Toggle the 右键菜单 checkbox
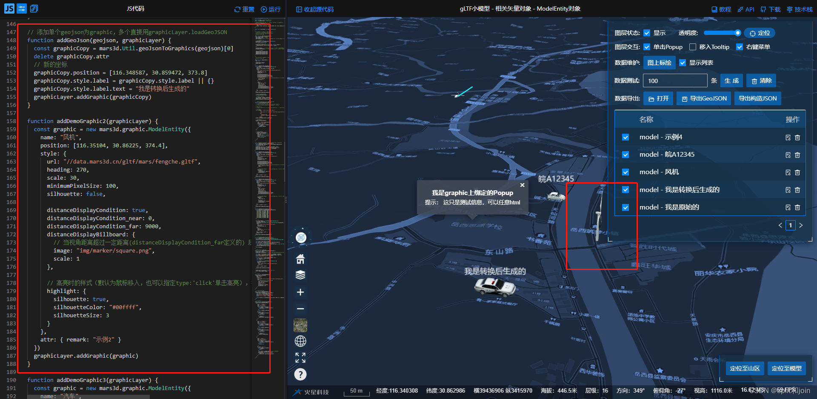817x399 pixels. tap(740, 47)
